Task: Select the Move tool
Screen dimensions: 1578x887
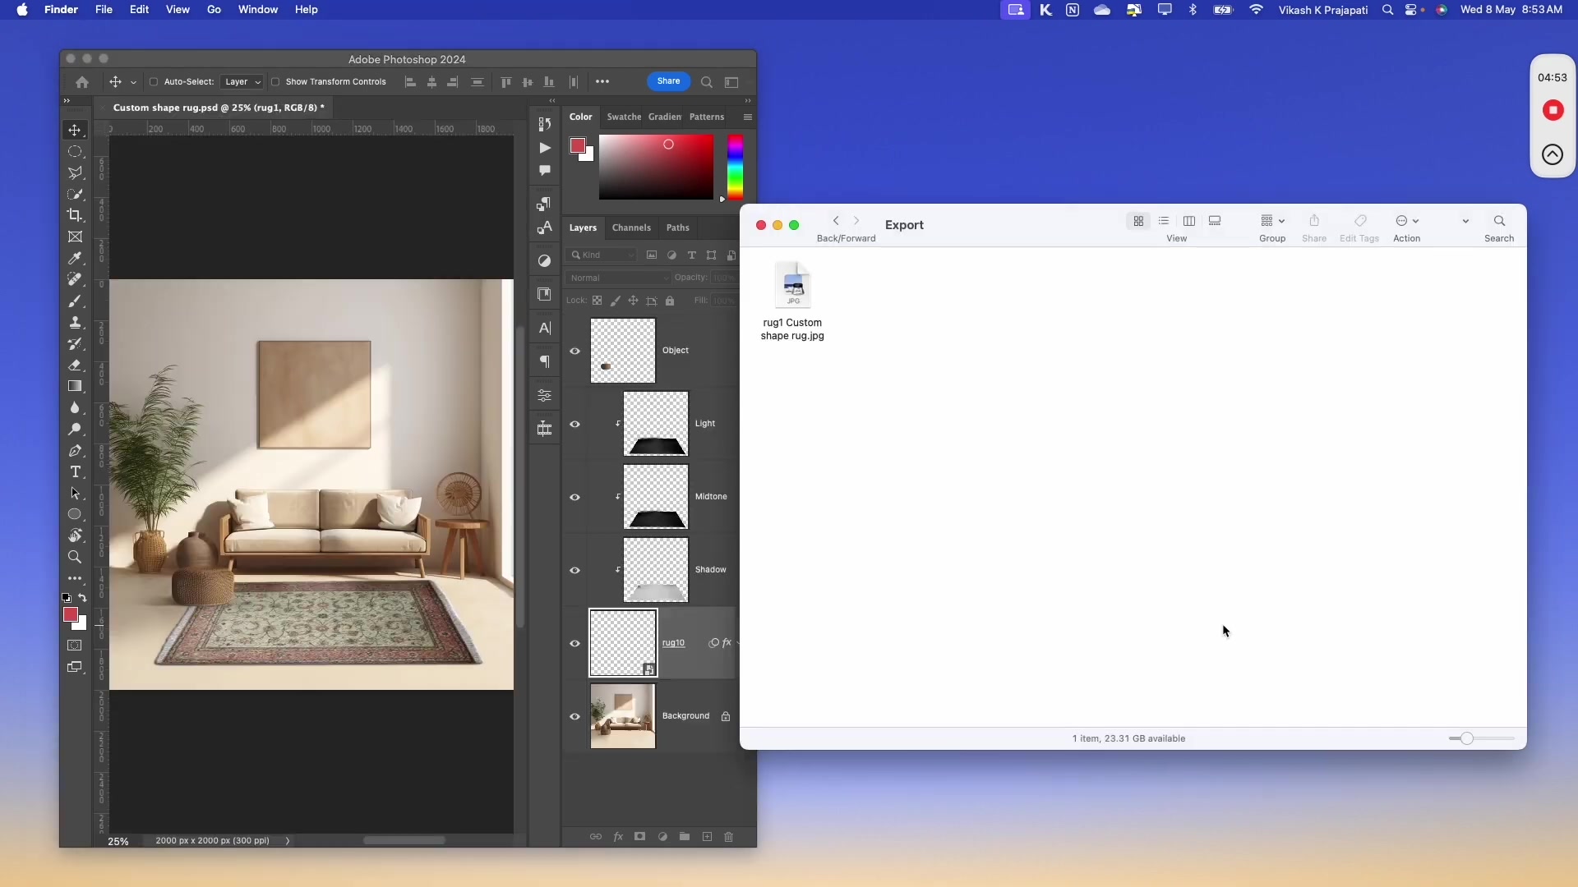Action: pyautogui.click(x=75, y=130)
